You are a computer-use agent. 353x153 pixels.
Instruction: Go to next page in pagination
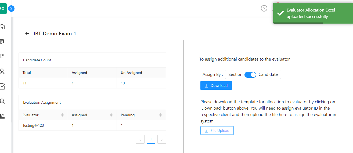coord(162,139)
